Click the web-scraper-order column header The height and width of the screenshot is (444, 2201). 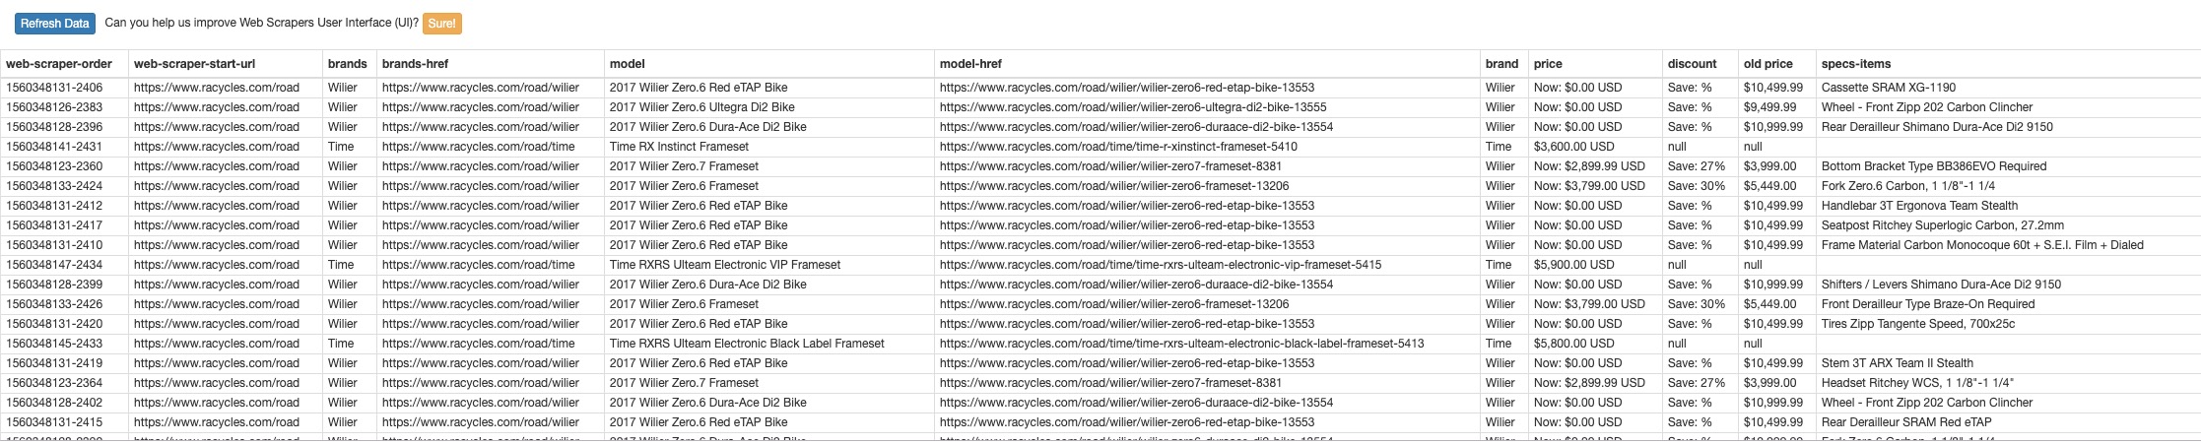(59, 64)
